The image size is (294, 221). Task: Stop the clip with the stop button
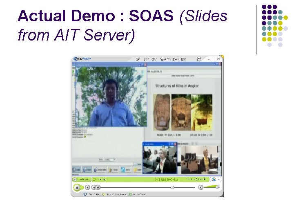(87, 187)
